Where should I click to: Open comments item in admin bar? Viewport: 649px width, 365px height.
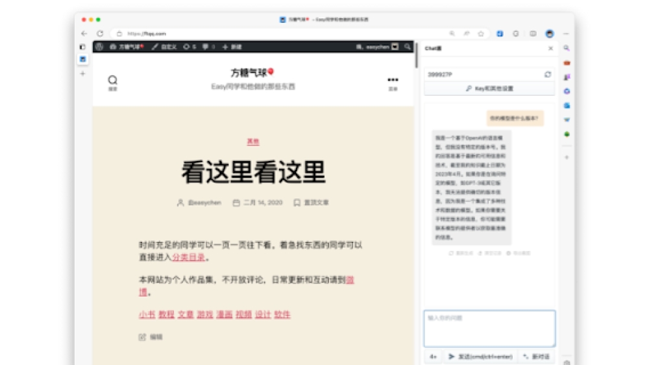click(x=208, y=47)
